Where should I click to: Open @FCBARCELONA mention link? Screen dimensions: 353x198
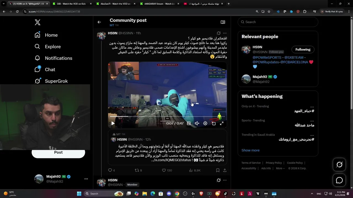(294, 62)
